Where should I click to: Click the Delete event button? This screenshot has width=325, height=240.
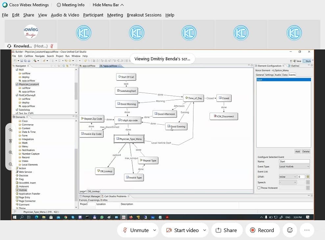point(306,151)
